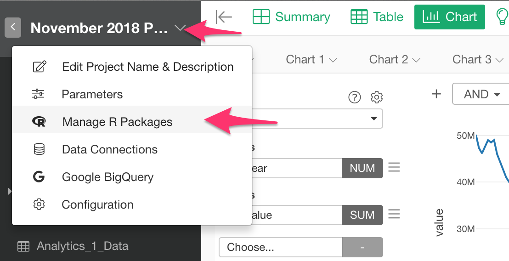Switch to the Summary view
This screenshot has height=261, width=509.
click(x=291, y=17)
